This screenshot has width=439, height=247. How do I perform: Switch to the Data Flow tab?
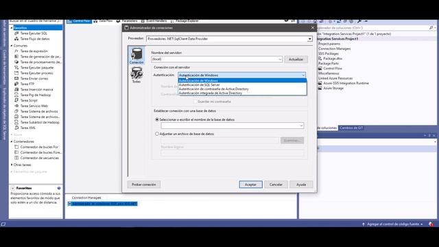pyautogui.click(x=103, y=21)
